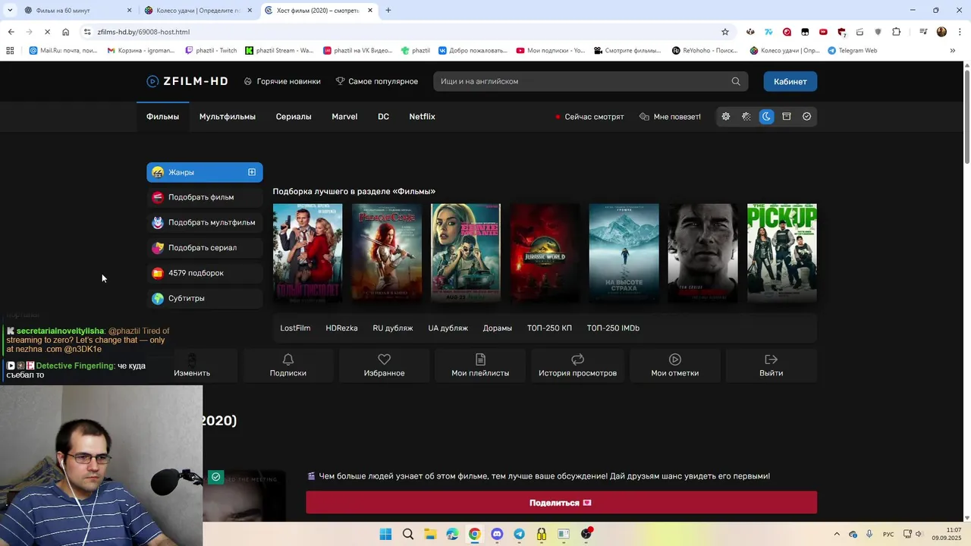Screen dimensions: 971x546
Task: Switch to the Сериалы tab
Action: click(294, 117)
